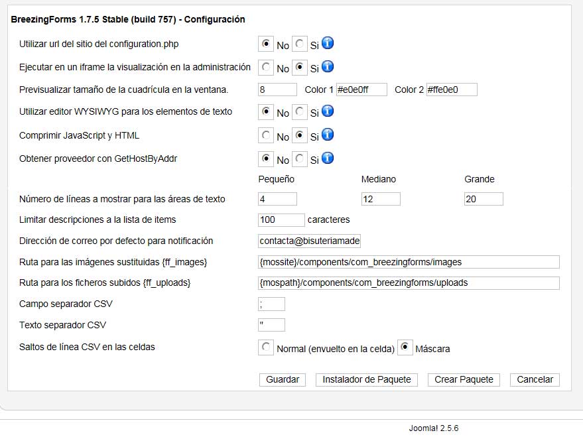Click the Cancelar button
The height and width of the screenshot is (437, 583).
535,379
